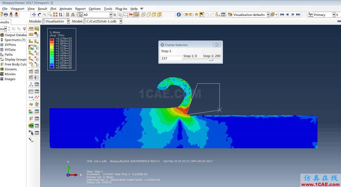Open Animate menu
This screenshot has height=187, width=341.
(66, 9)
